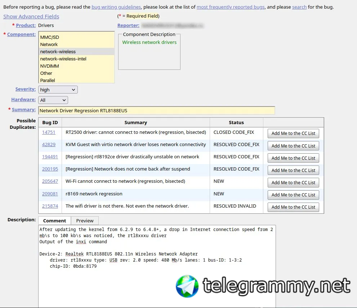The image size is (357, 308).
Task: Open bug 209081
Action: [50, 194]
